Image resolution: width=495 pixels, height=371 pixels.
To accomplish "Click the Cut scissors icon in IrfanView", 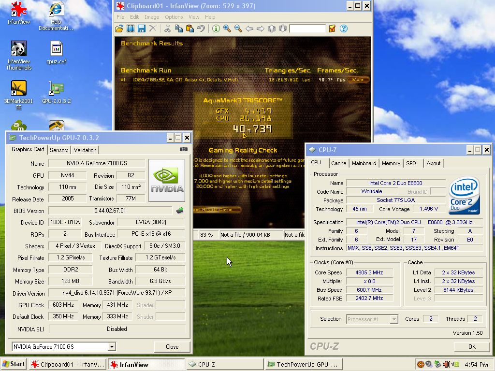I will (x=167, y=29).
